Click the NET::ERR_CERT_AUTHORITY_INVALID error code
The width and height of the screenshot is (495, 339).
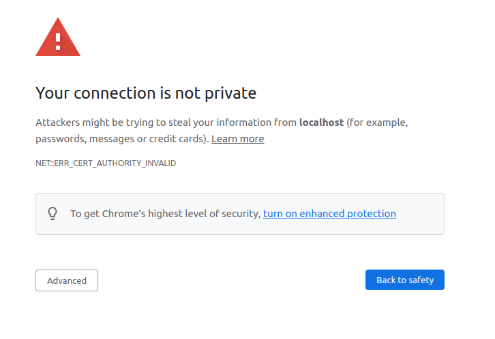tap(106, 163)
